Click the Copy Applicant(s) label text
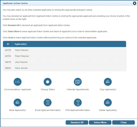 click(108, 90)
